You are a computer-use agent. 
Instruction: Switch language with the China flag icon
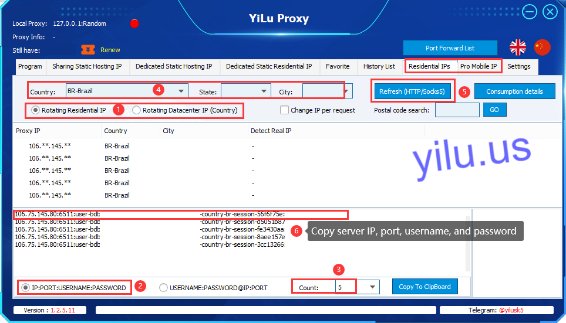tap(542, 47)
